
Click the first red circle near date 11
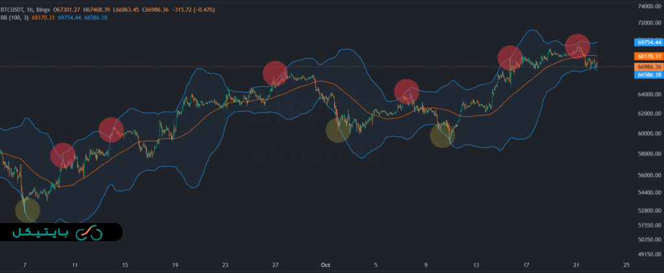pyautogui.click(x=63, y=154)
